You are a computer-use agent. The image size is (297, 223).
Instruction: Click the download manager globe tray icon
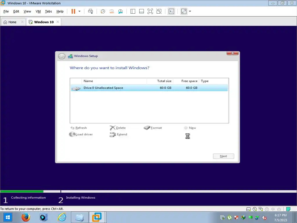click(x=243, y=217)
